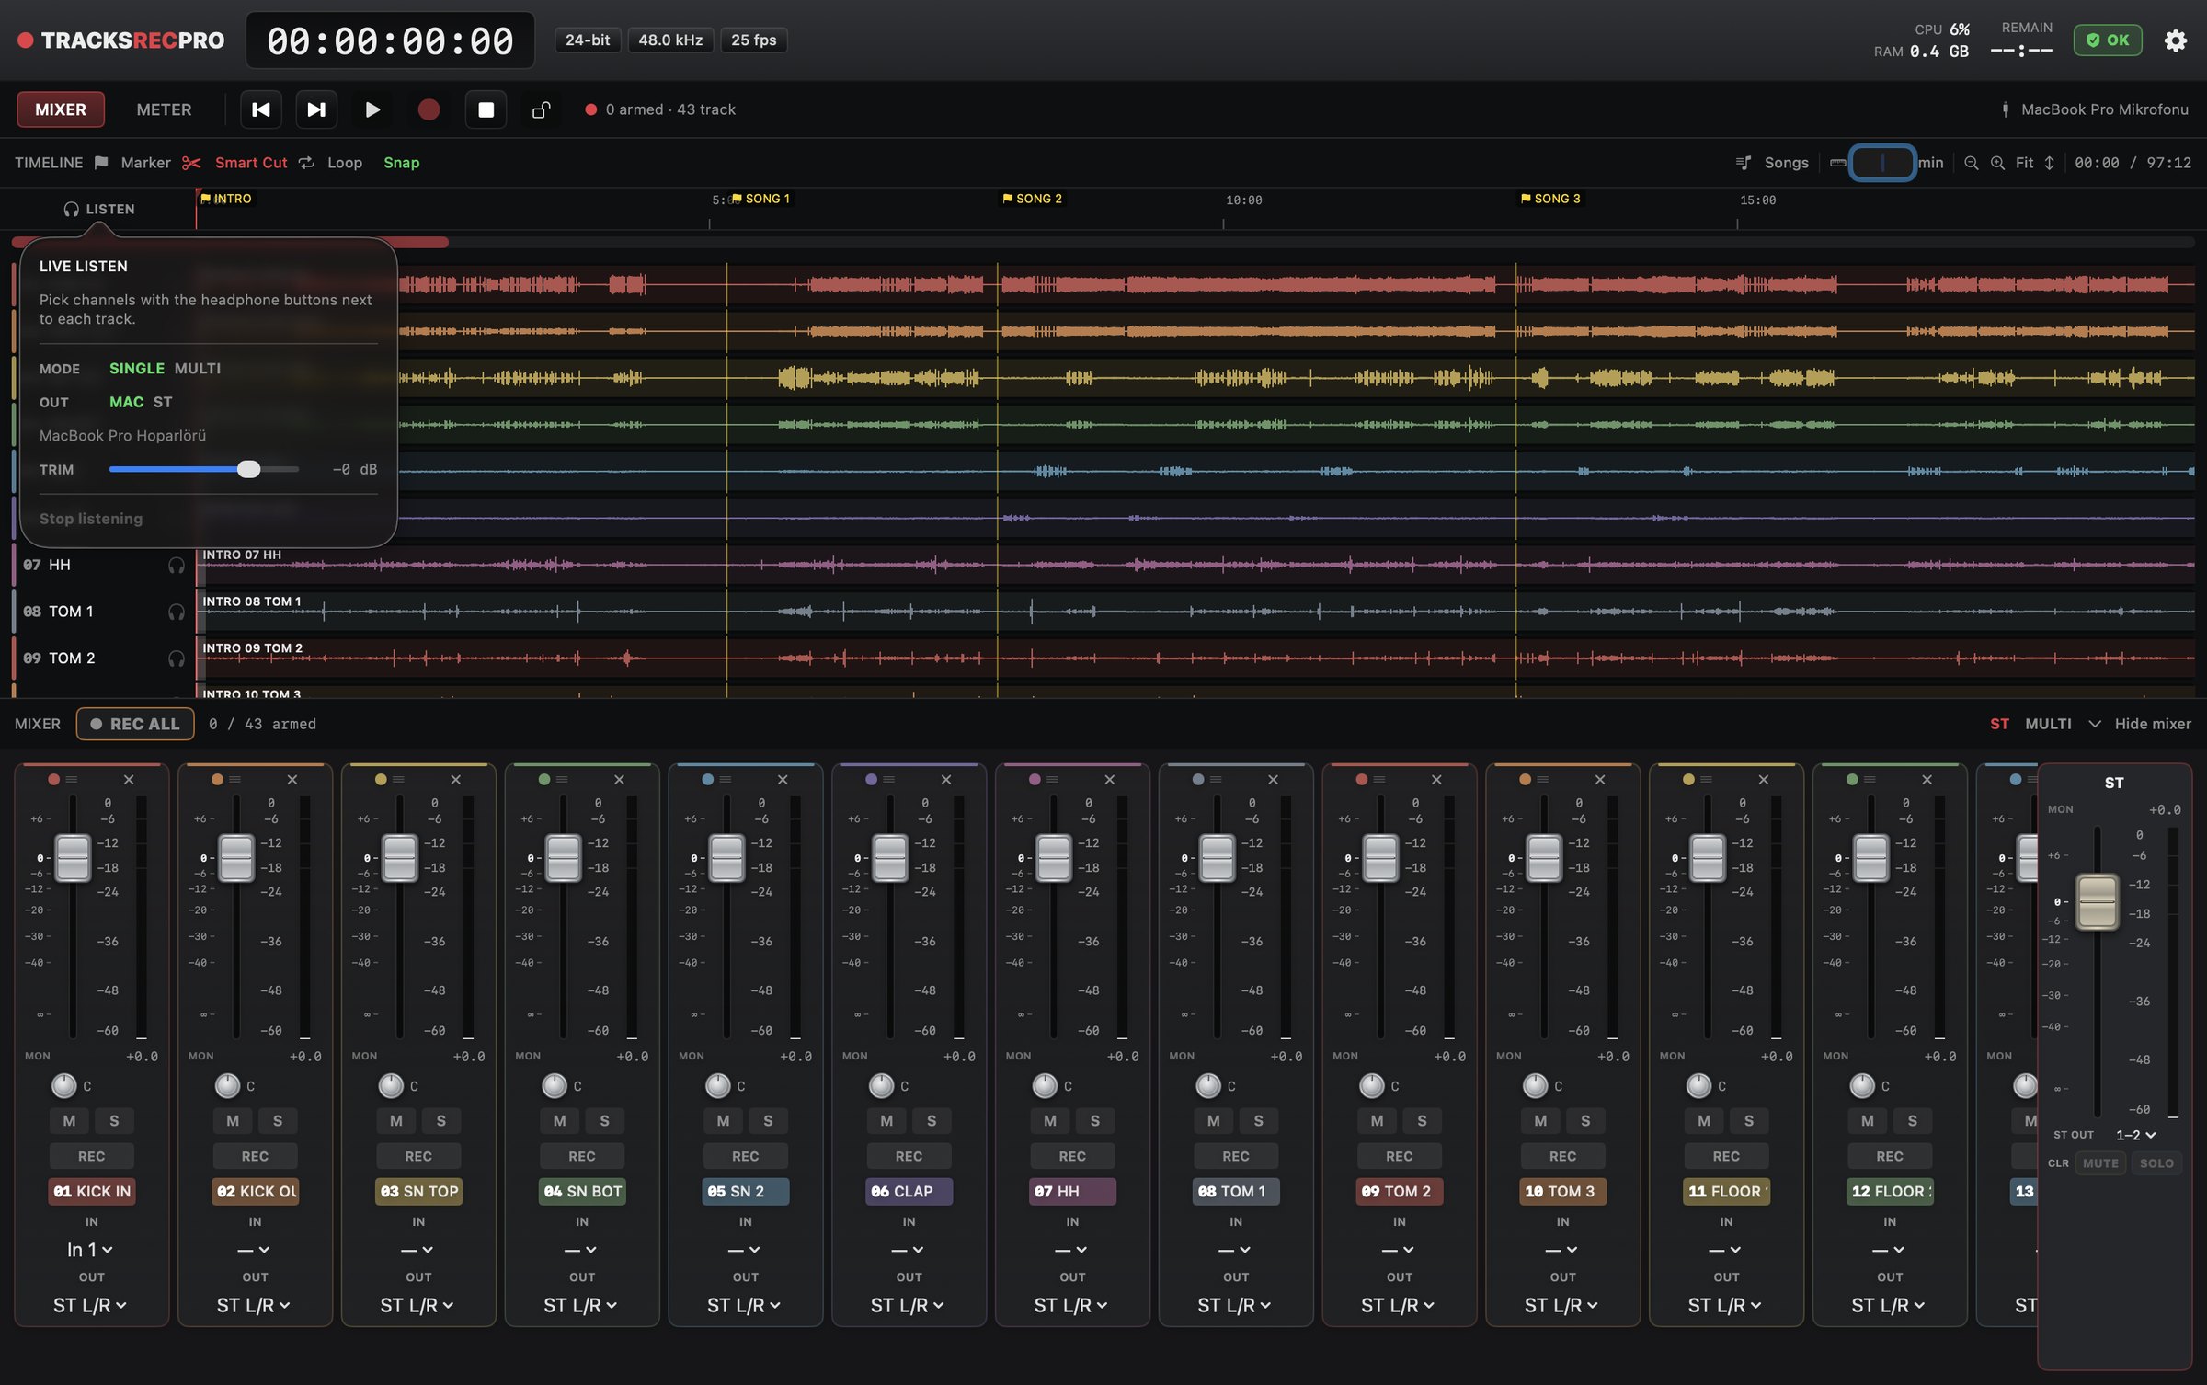Fit the timeline to the window
The width and height of the screenshot is (2207, 1385).
[x=2024, y=163]
